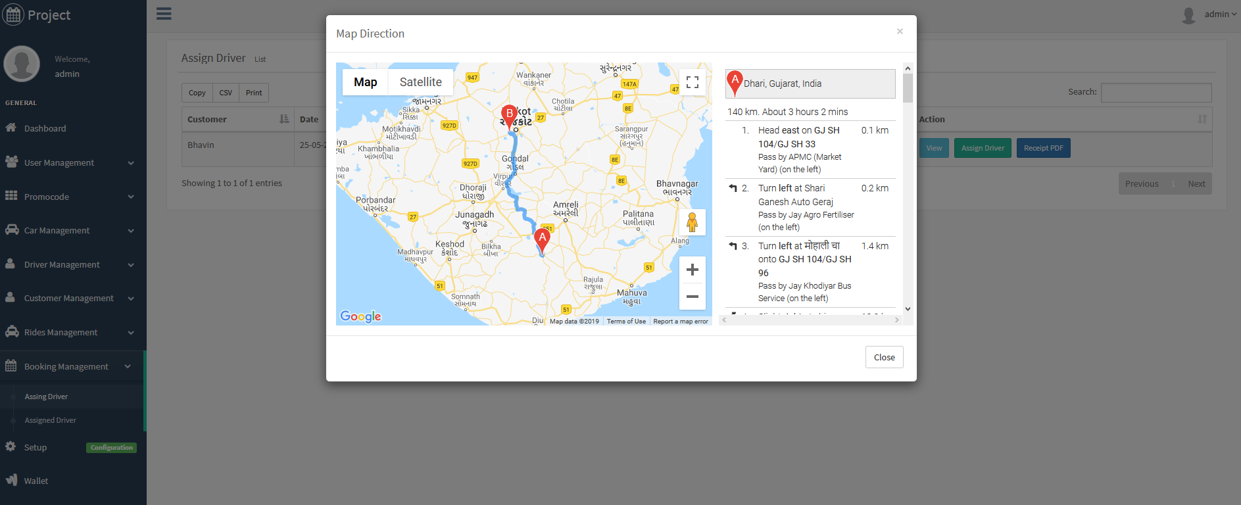The width and height of the screenshot is (1241, 505).
Task: Click the Copy export button
Action: (x=197, y=93)
